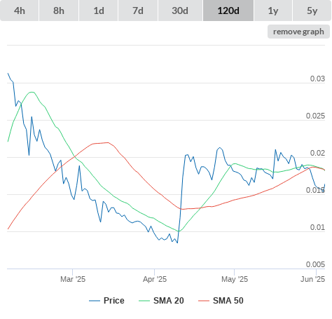Switch chart to 1y range

tap(273, 11)
